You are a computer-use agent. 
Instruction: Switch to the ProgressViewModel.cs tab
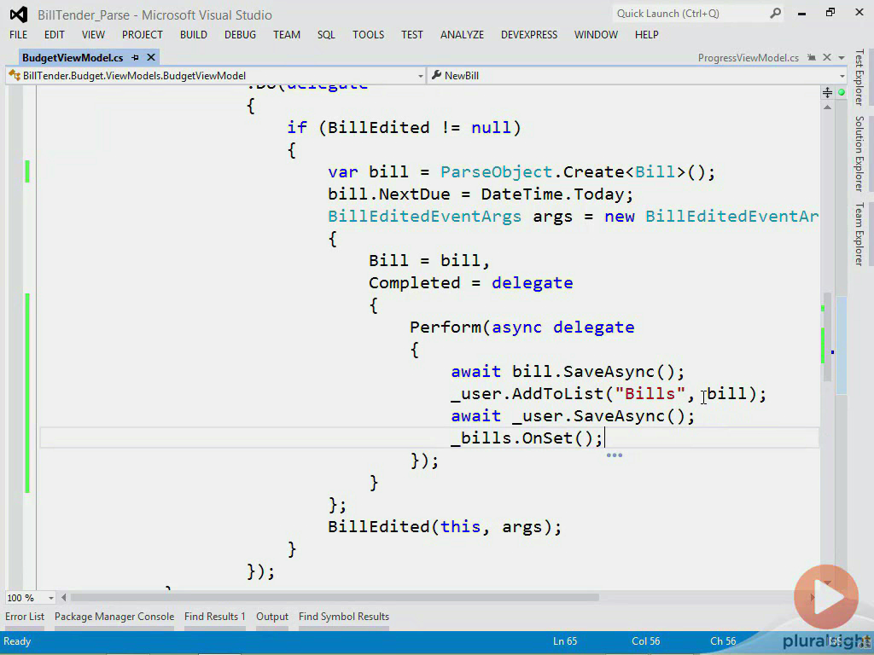(x=748, y=57)
